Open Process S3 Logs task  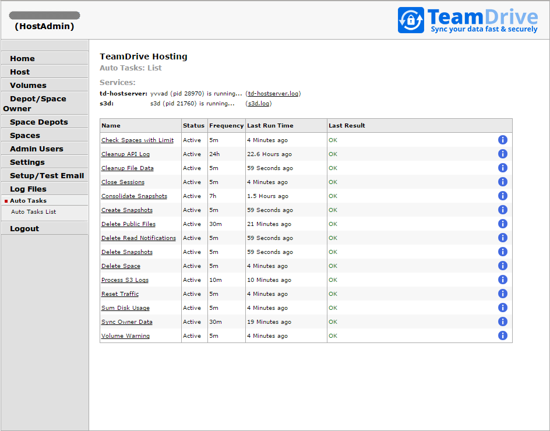point(125,280)
